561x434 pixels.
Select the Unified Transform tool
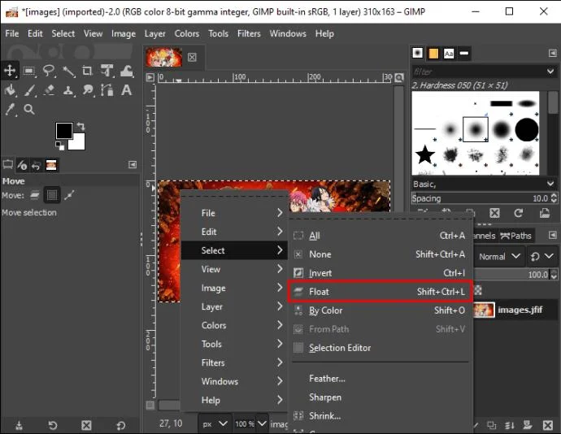click(107, 71)
